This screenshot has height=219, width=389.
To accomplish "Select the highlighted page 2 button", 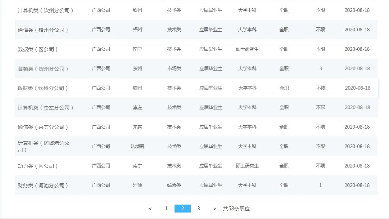I will tap(182, 208).
